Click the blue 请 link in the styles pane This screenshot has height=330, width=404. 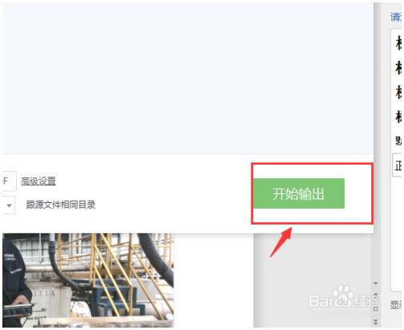pyautogui.click(x=396, y=17)
